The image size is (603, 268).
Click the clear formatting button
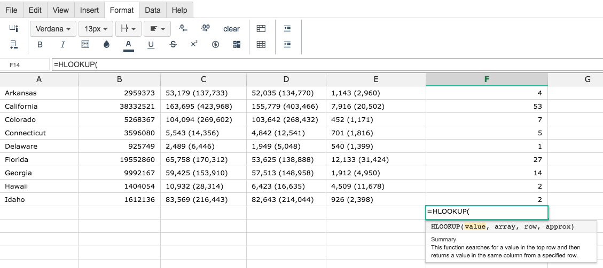231,29
